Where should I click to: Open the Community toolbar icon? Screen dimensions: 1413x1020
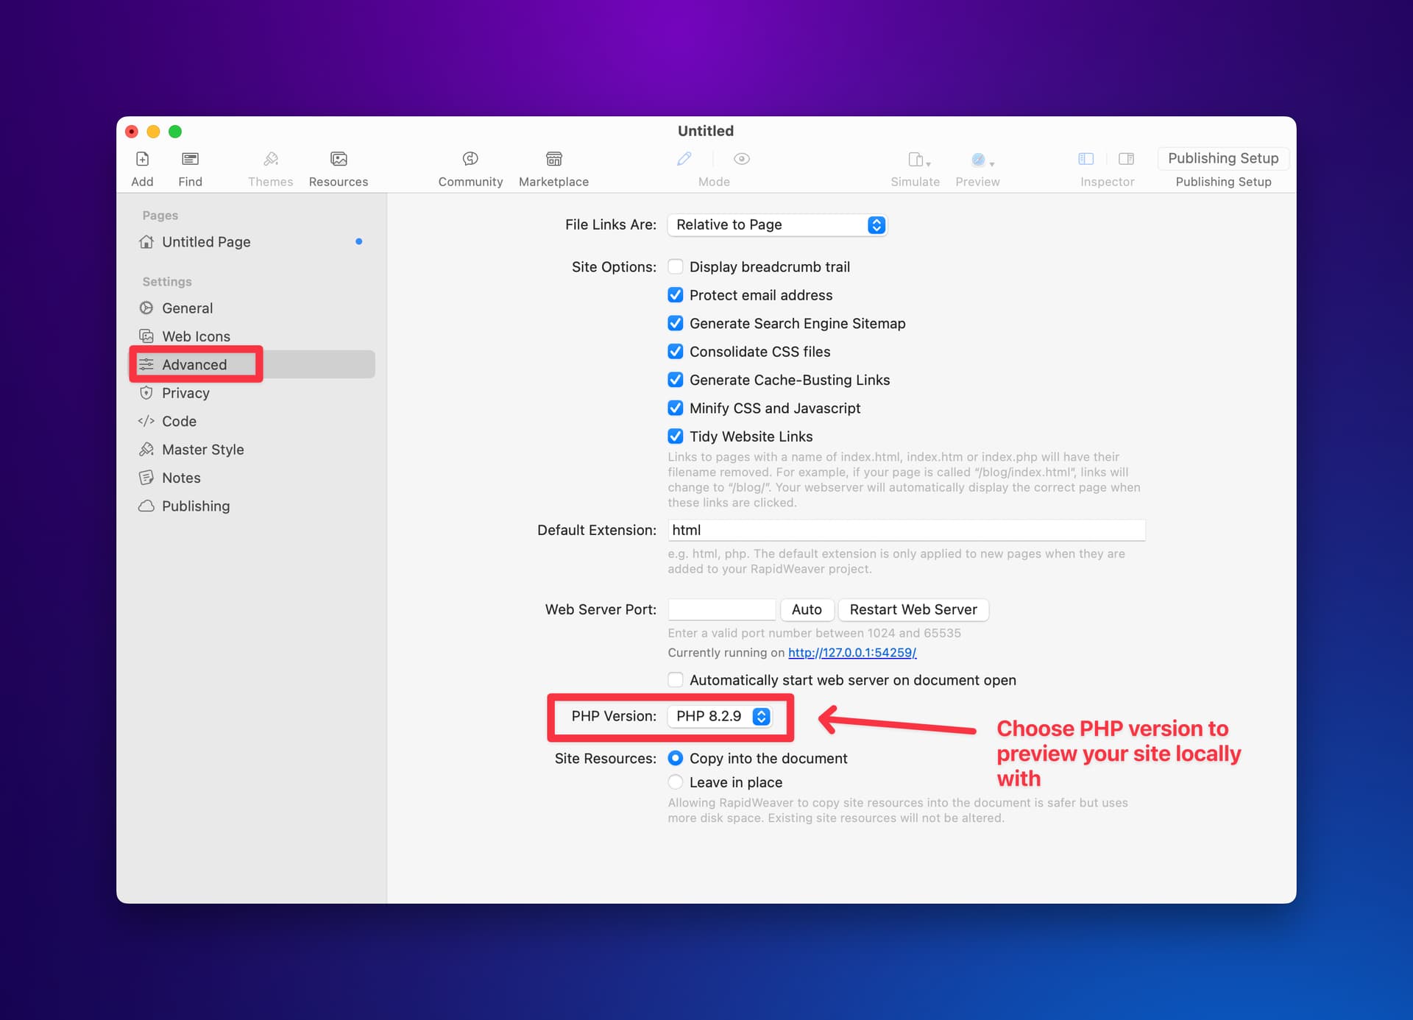tap(470, 159)
